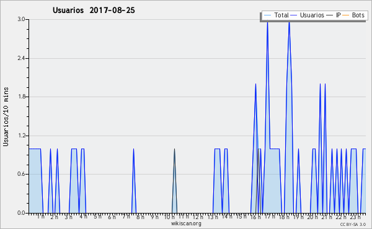372x229 pixels.
Task: Click the y-axis value 1.2
Action: point(21,136)
